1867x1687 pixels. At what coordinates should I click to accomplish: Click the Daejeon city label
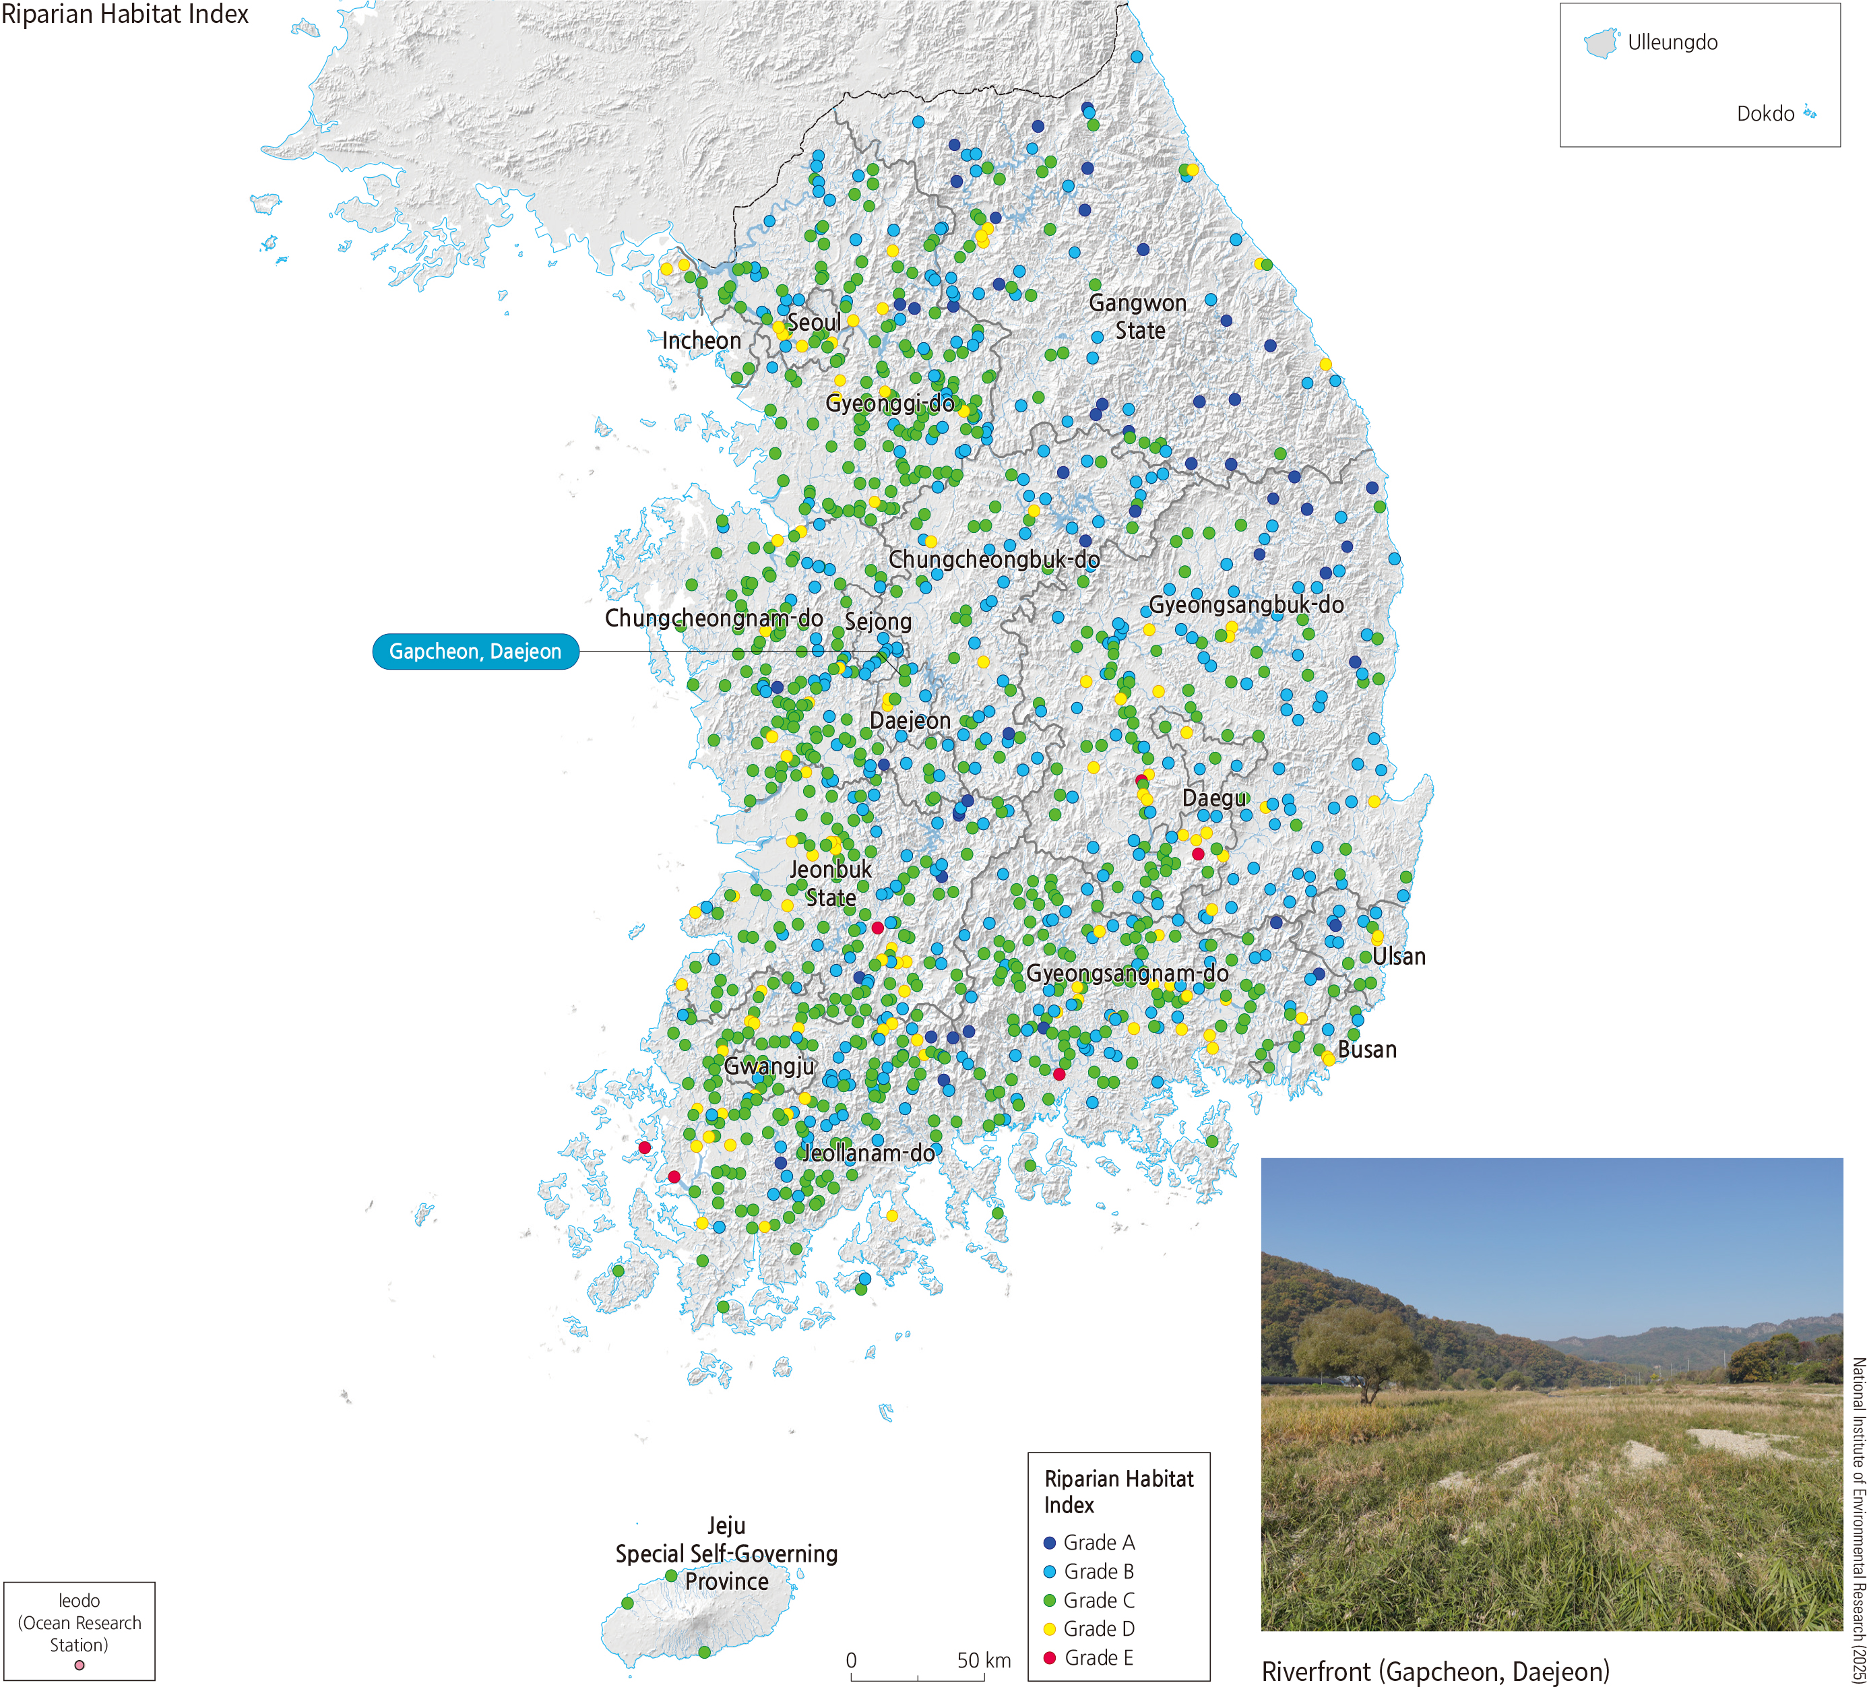tap(910, 720)
